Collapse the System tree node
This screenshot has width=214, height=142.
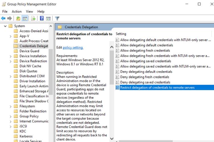[x=5, y=26]
